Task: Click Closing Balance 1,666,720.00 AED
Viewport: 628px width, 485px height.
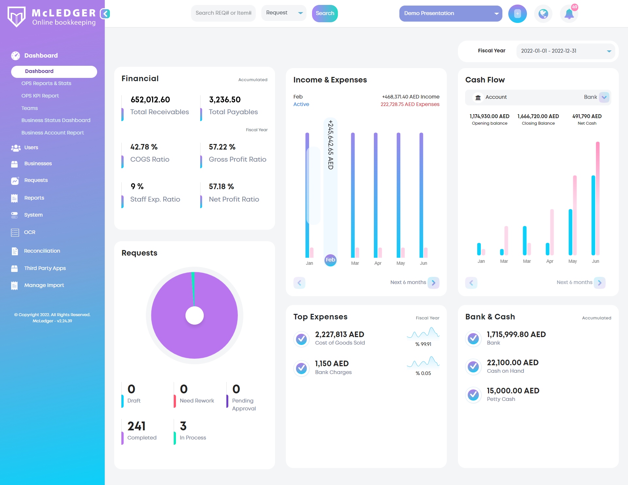Action: click(538, 117)
